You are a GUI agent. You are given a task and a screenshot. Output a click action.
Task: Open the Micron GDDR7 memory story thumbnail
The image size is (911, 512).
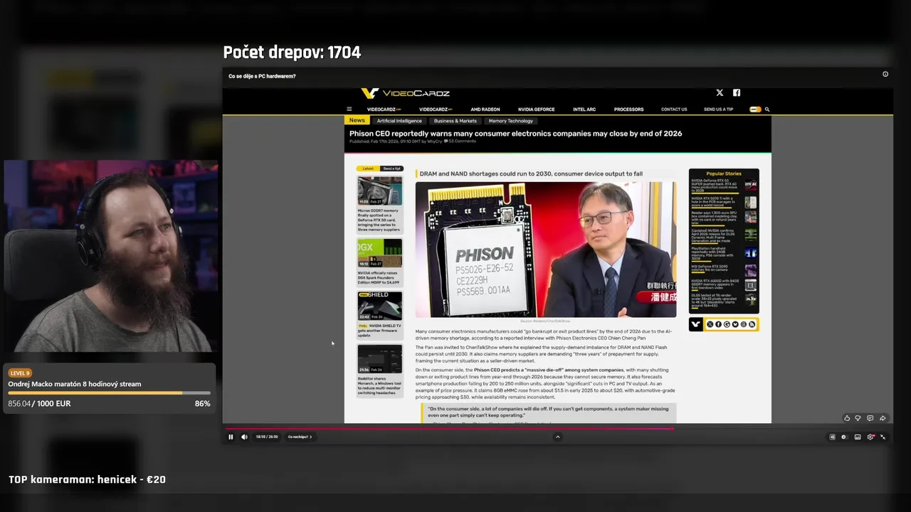[x=379, y=191]
